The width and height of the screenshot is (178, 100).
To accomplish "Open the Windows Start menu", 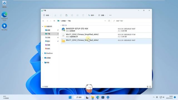I will 70,97.
